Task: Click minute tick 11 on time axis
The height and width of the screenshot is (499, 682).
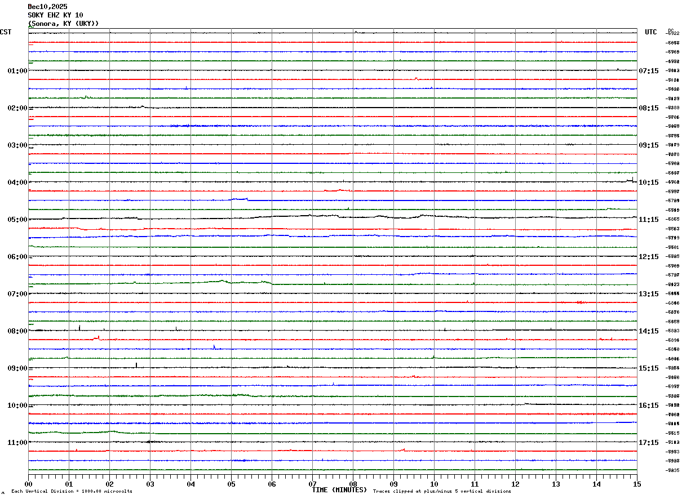Action: coord(475,484)
